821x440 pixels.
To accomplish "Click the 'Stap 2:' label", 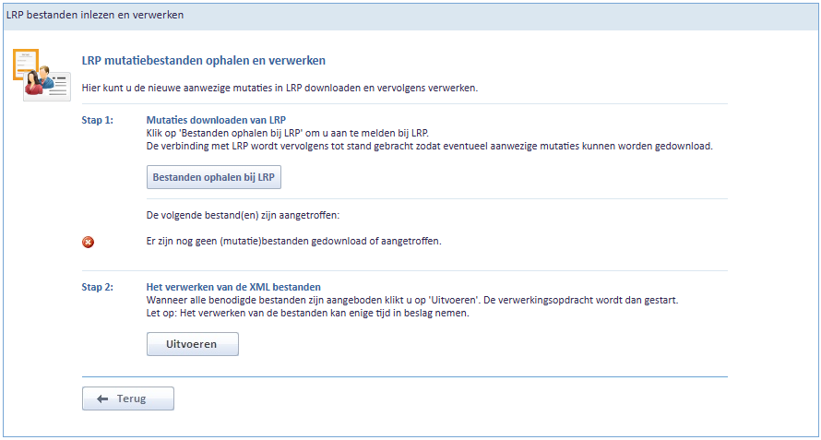I will [98, 287].
